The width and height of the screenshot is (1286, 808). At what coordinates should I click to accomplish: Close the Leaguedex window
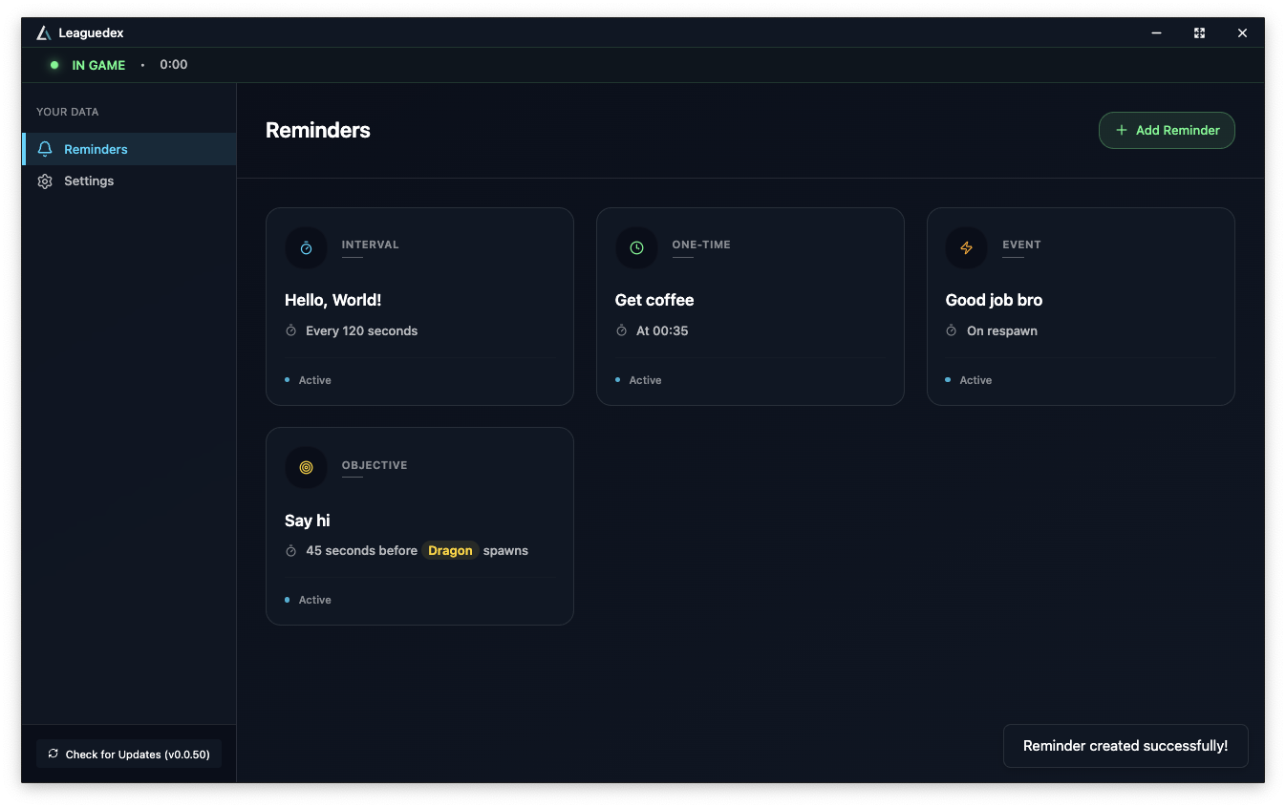click(1242, 32)
